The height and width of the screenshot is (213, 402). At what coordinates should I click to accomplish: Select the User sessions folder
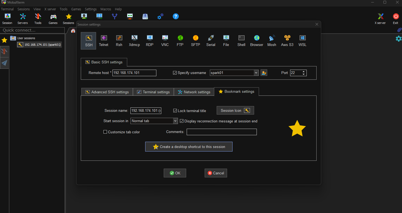pyautogui.click(x=23, y=38)
